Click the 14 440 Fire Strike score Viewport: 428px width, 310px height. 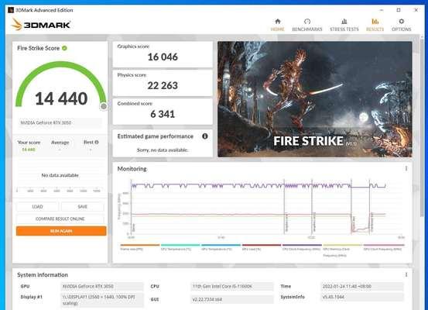point(61,98)
